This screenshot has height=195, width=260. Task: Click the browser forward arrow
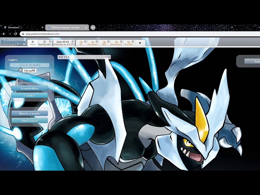pyautogui.click(x=10, y=34)
